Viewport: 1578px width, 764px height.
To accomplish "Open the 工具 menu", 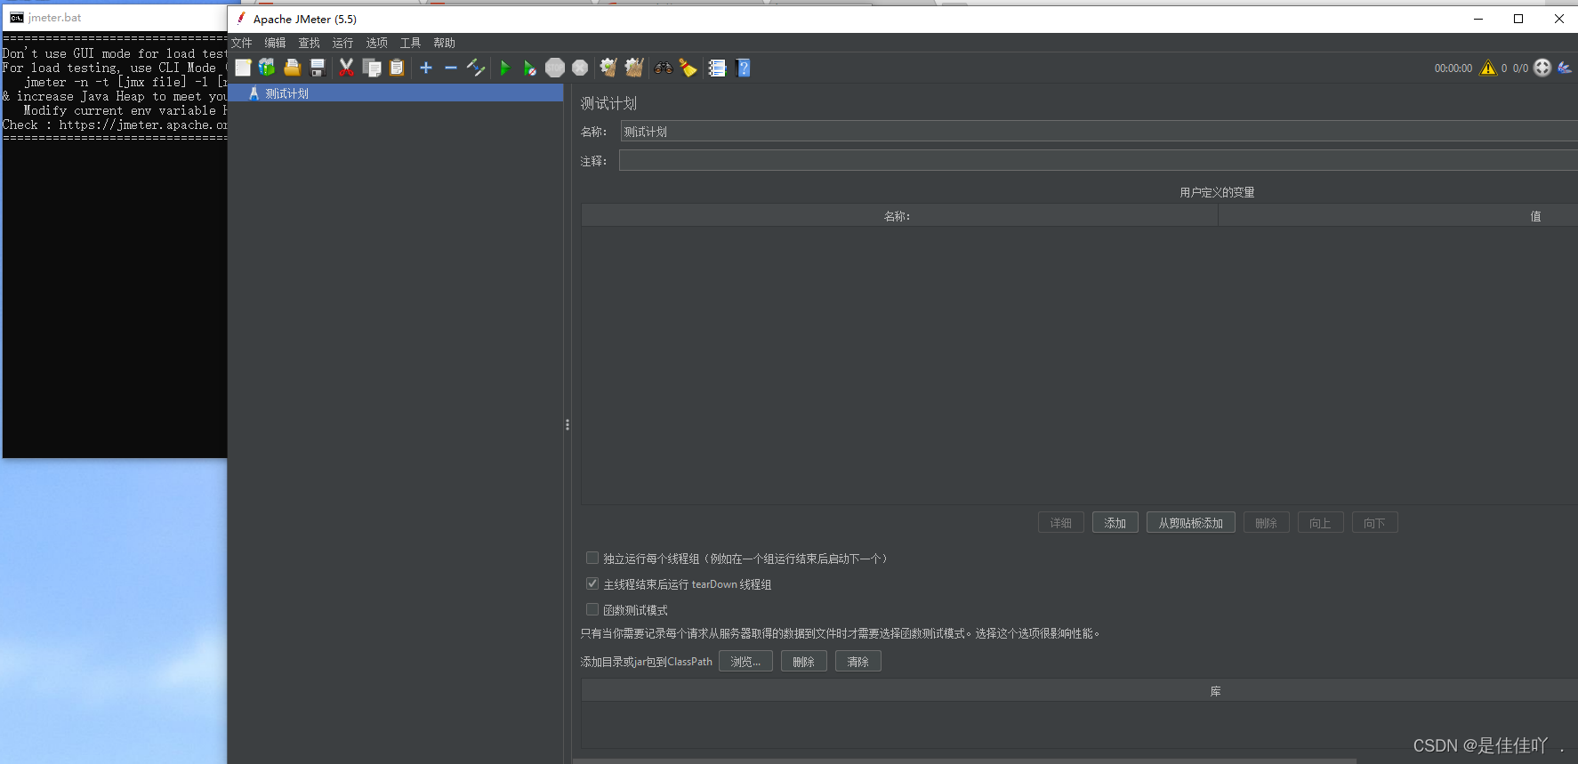I will [x=410, y=43].
